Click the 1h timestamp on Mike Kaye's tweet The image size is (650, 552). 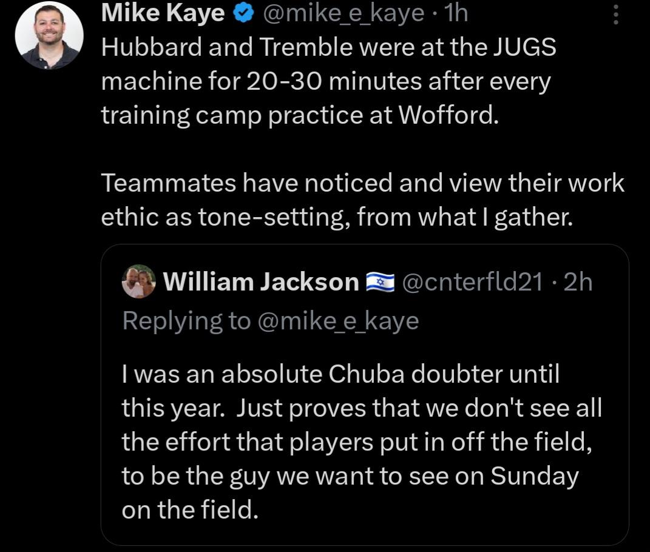[456, 13]
